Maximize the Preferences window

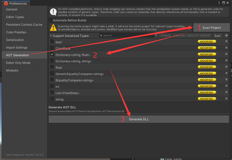(224, 3)
